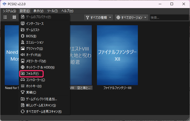Click the フォルダ gear-folder icon
190x121 pixels.
tap(23, 73)
